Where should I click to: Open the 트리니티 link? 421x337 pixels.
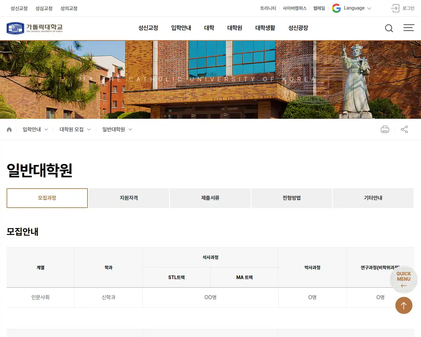pos(268,8)
